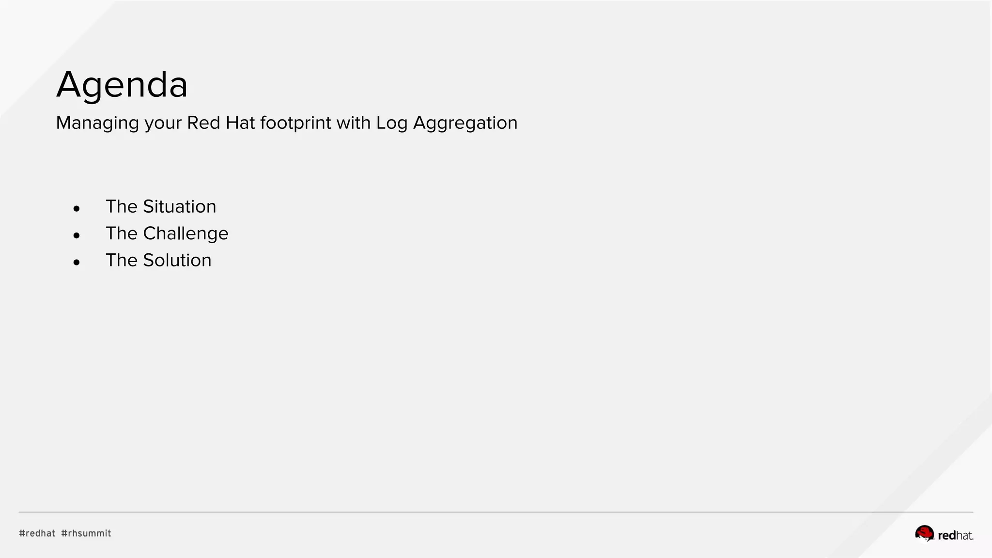The image size is (992, 558).
Task: Click the Red Hat fedora logo icon
Action: [x=924, y=533]
